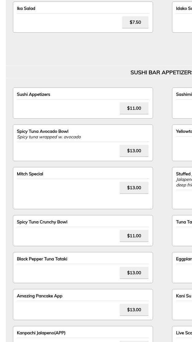Click the Spicy Tuna Avocado Bowl title
The image size is (192, 342).
(43, 132)
